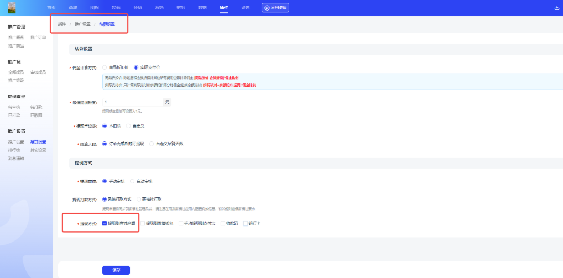This screenshot has height=278, width=563.
Task: Click the download icon at top-right
Action: 556,8
